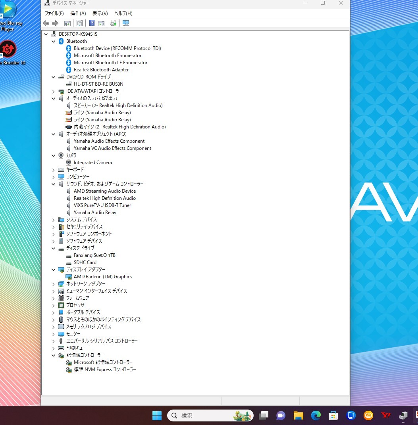Viewport: 418px width, 425px height.
Task: Open the Device Manager taskbar icon
Action: click(403, 415)
